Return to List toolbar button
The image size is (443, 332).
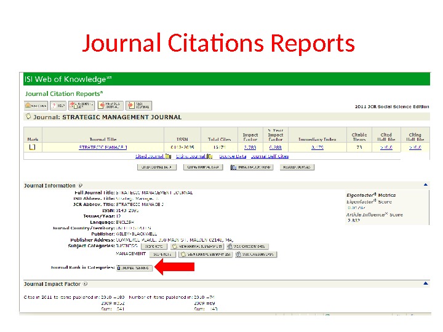tap(81, 106)
